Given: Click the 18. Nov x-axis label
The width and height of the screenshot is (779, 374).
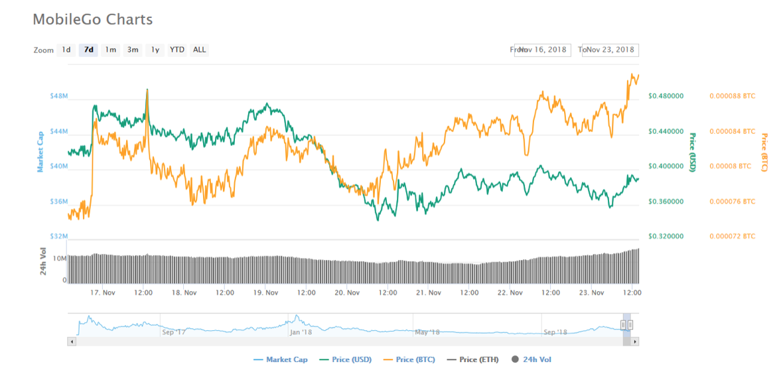Looking at the screenshot, I should coord(184,293).
